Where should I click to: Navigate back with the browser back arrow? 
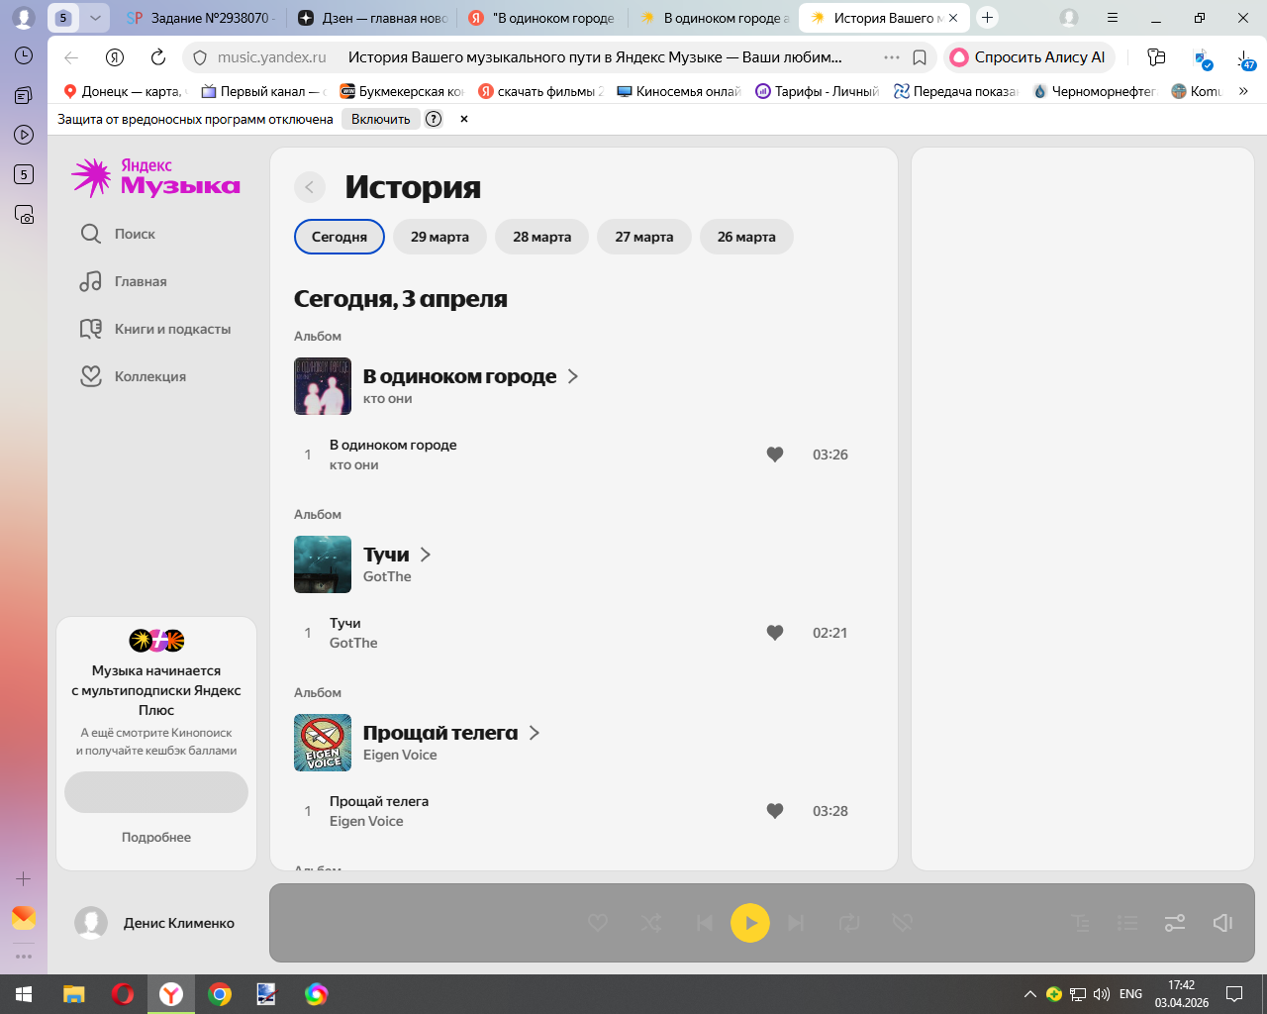(x=71, y=57)
